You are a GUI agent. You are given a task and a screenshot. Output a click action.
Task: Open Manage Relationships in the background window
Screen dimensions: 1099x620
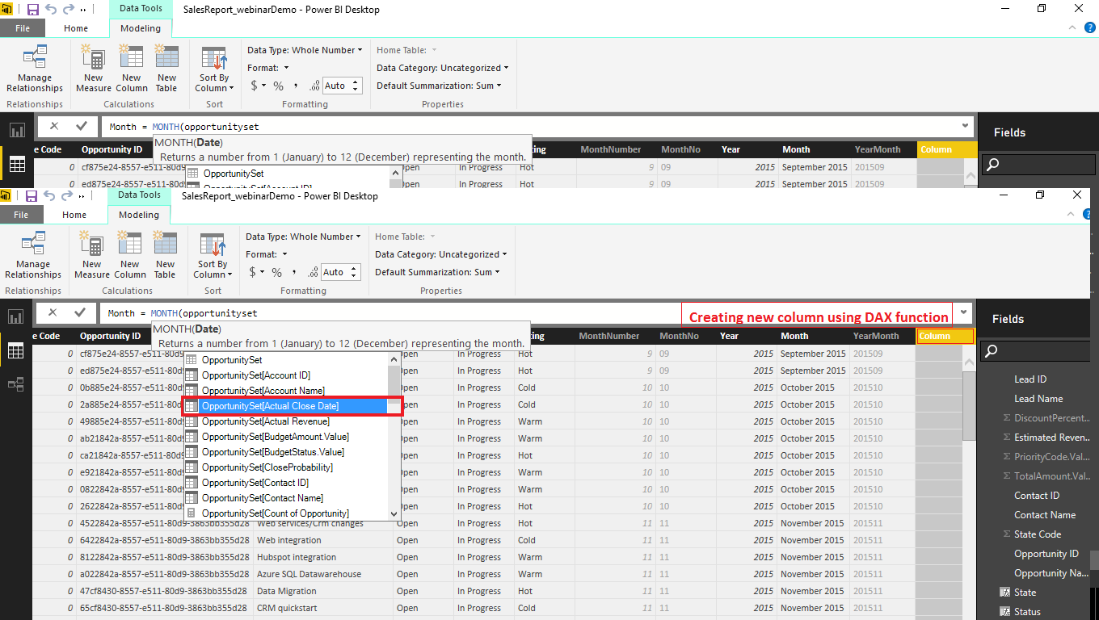click(35, 67)
